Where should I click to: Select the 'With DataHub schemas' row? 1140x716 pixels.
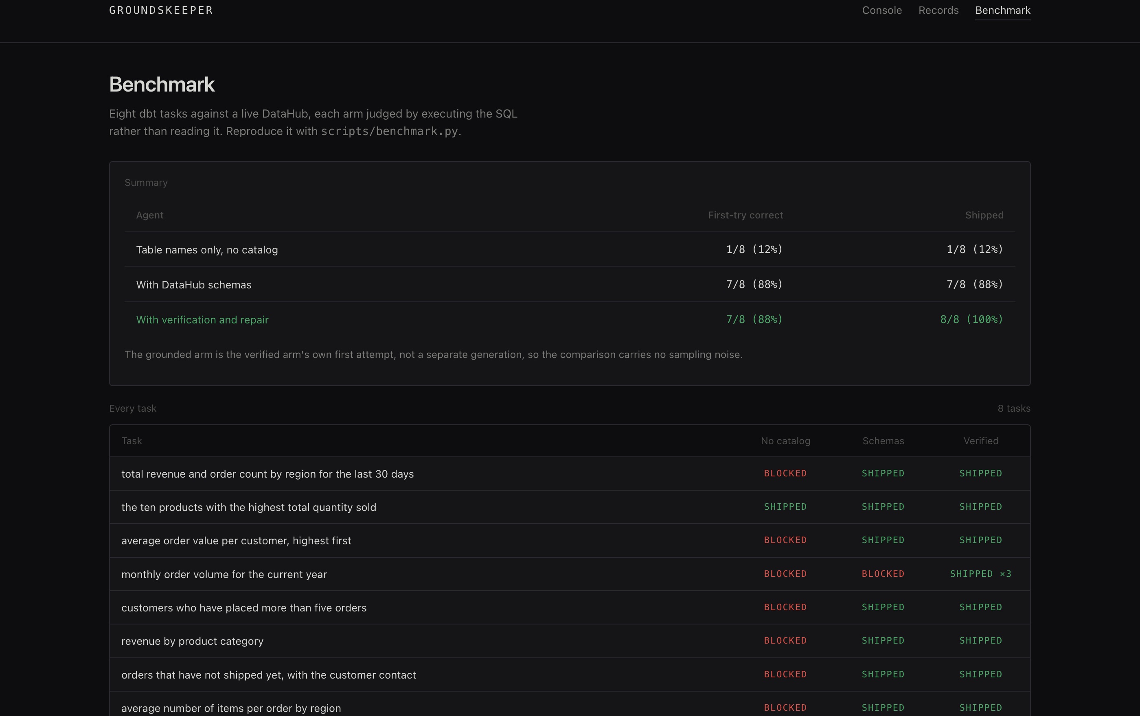pyautogui.click(x=570, y=285)
